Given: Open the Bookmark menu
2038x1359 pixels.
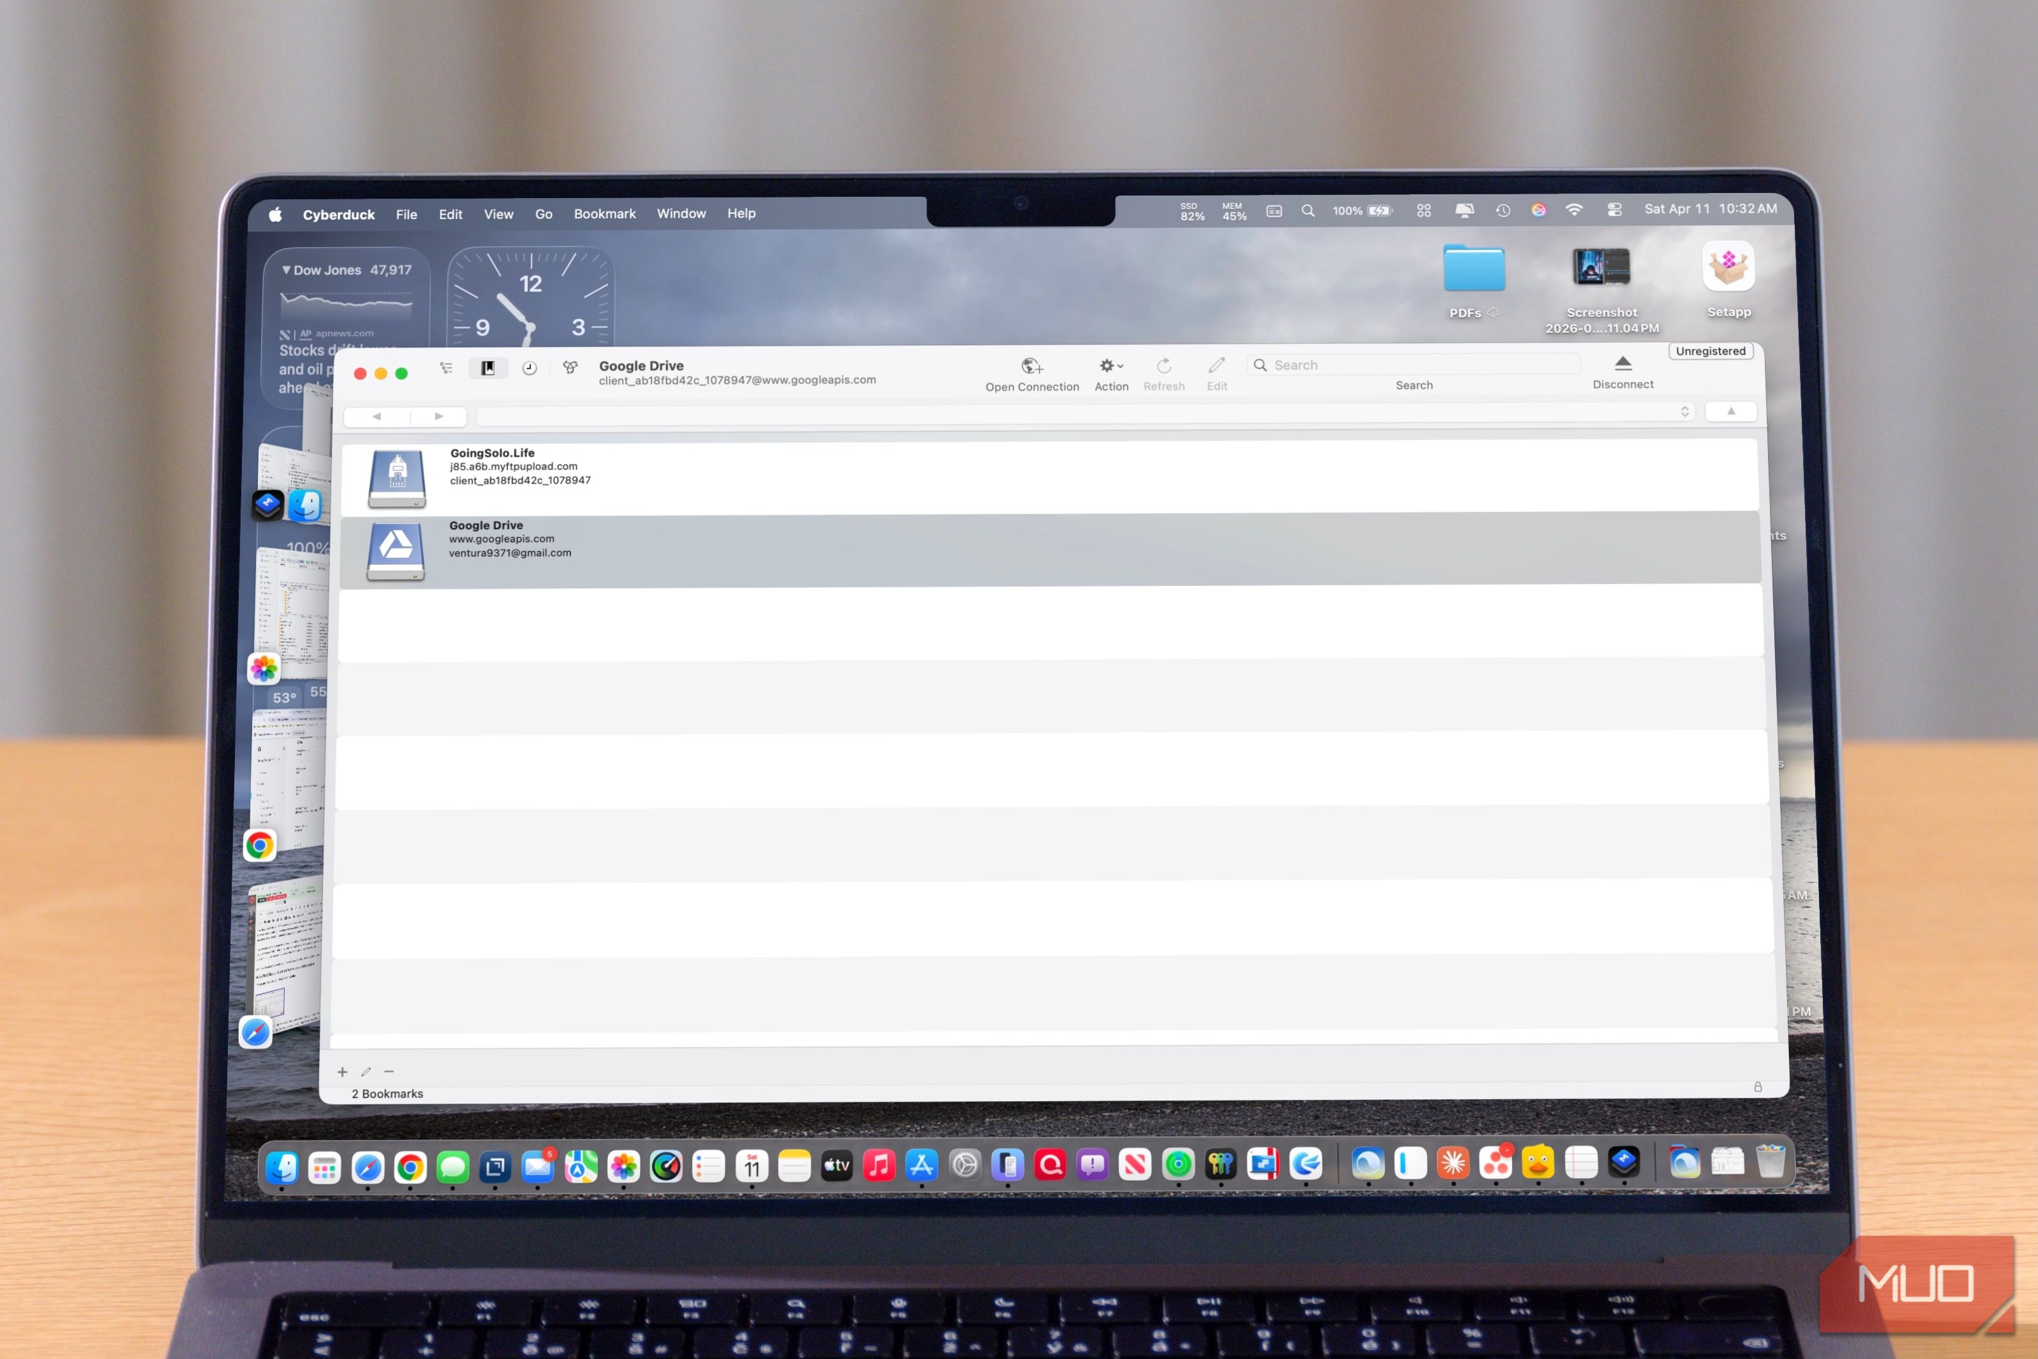Looking at the screenshot, I should [604, 214].
